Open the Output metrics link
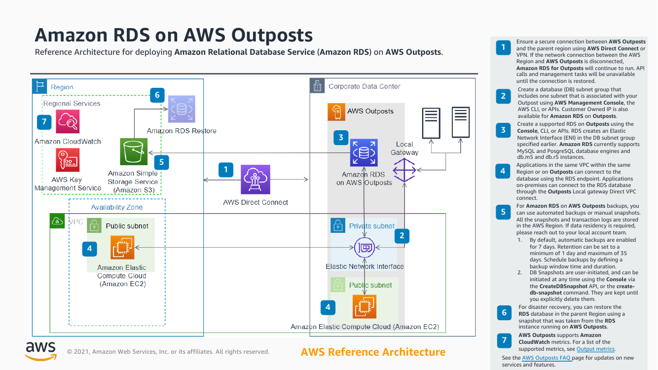 595,349
